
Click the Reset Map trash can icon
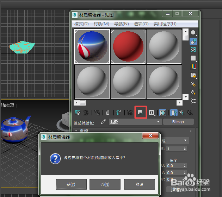pyautogui.click(x=108, y=113)
